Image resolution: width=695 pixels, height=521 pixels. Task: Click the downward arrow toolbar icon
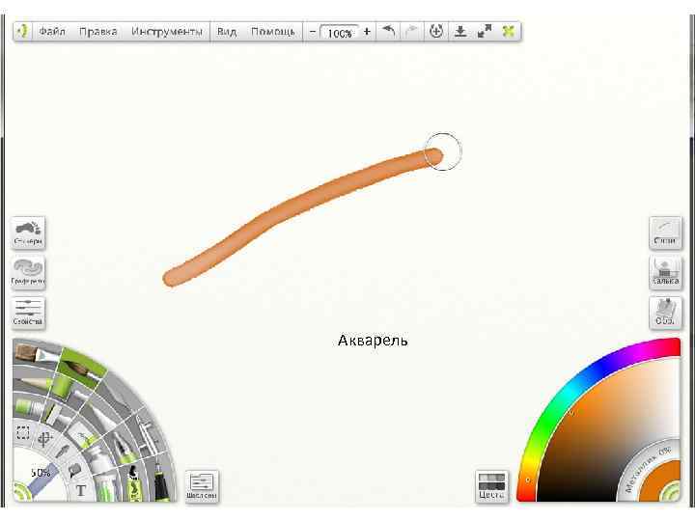click(x=460, y=32)
